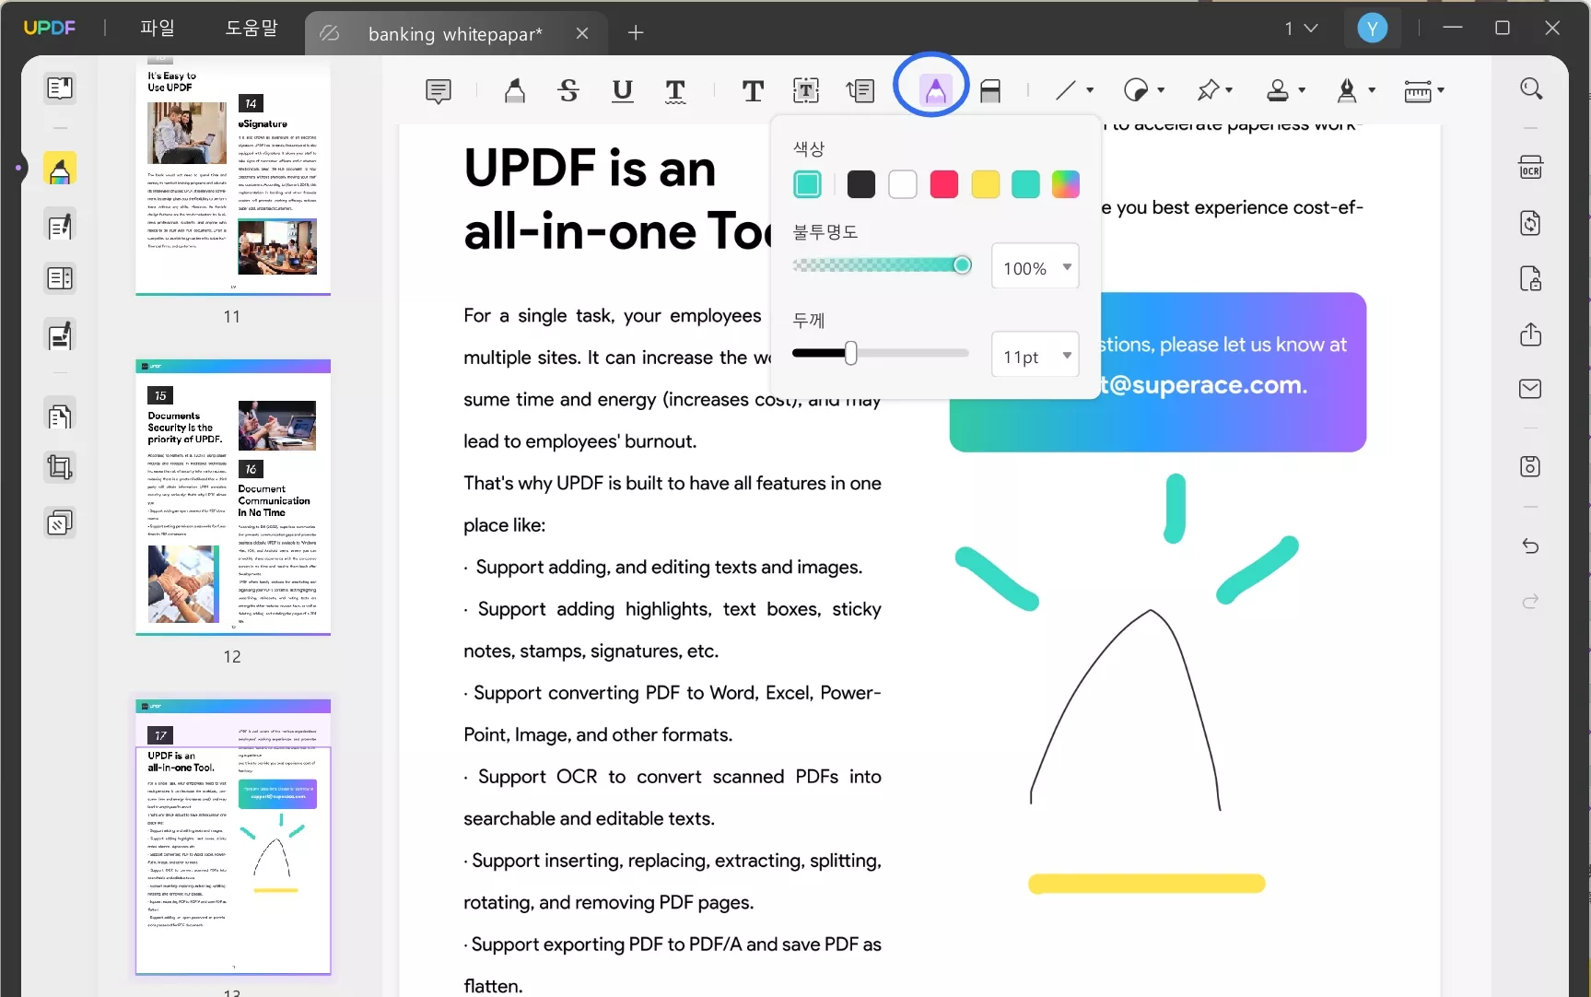
Task: Select the signature pen tool
Action: (1347, 90)
